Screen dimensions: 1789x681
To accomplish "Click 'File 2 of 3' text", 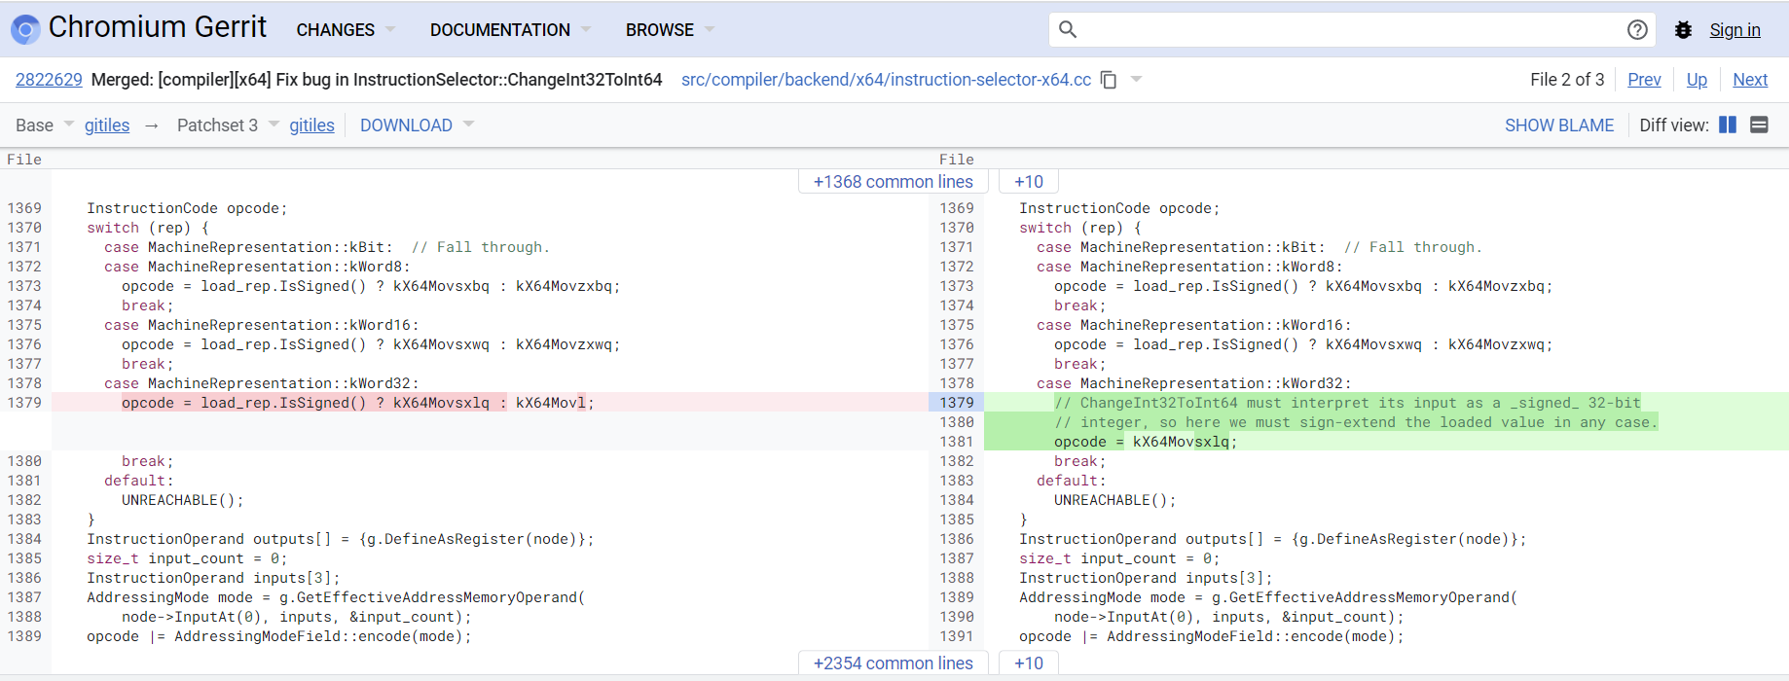I will point(1567,80).
